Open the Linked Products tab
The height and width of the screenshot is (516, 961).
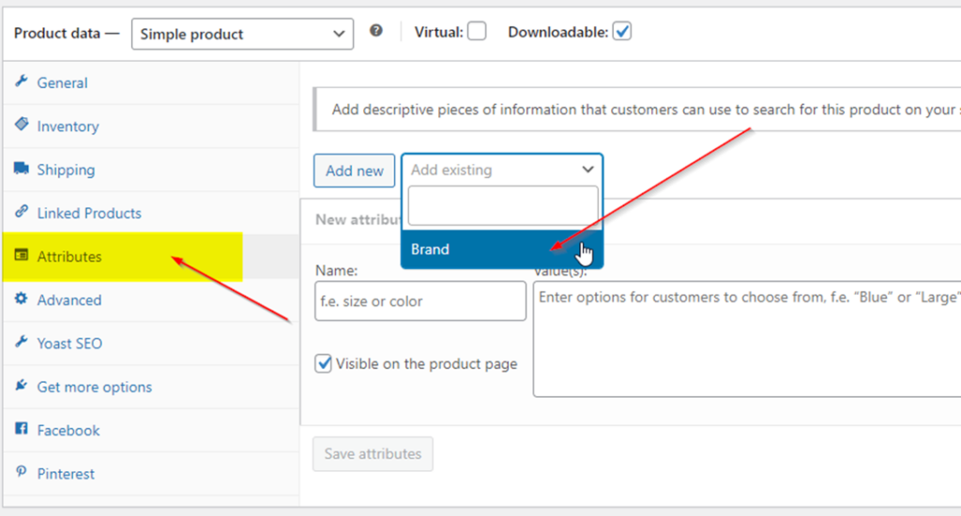(151, 213)
